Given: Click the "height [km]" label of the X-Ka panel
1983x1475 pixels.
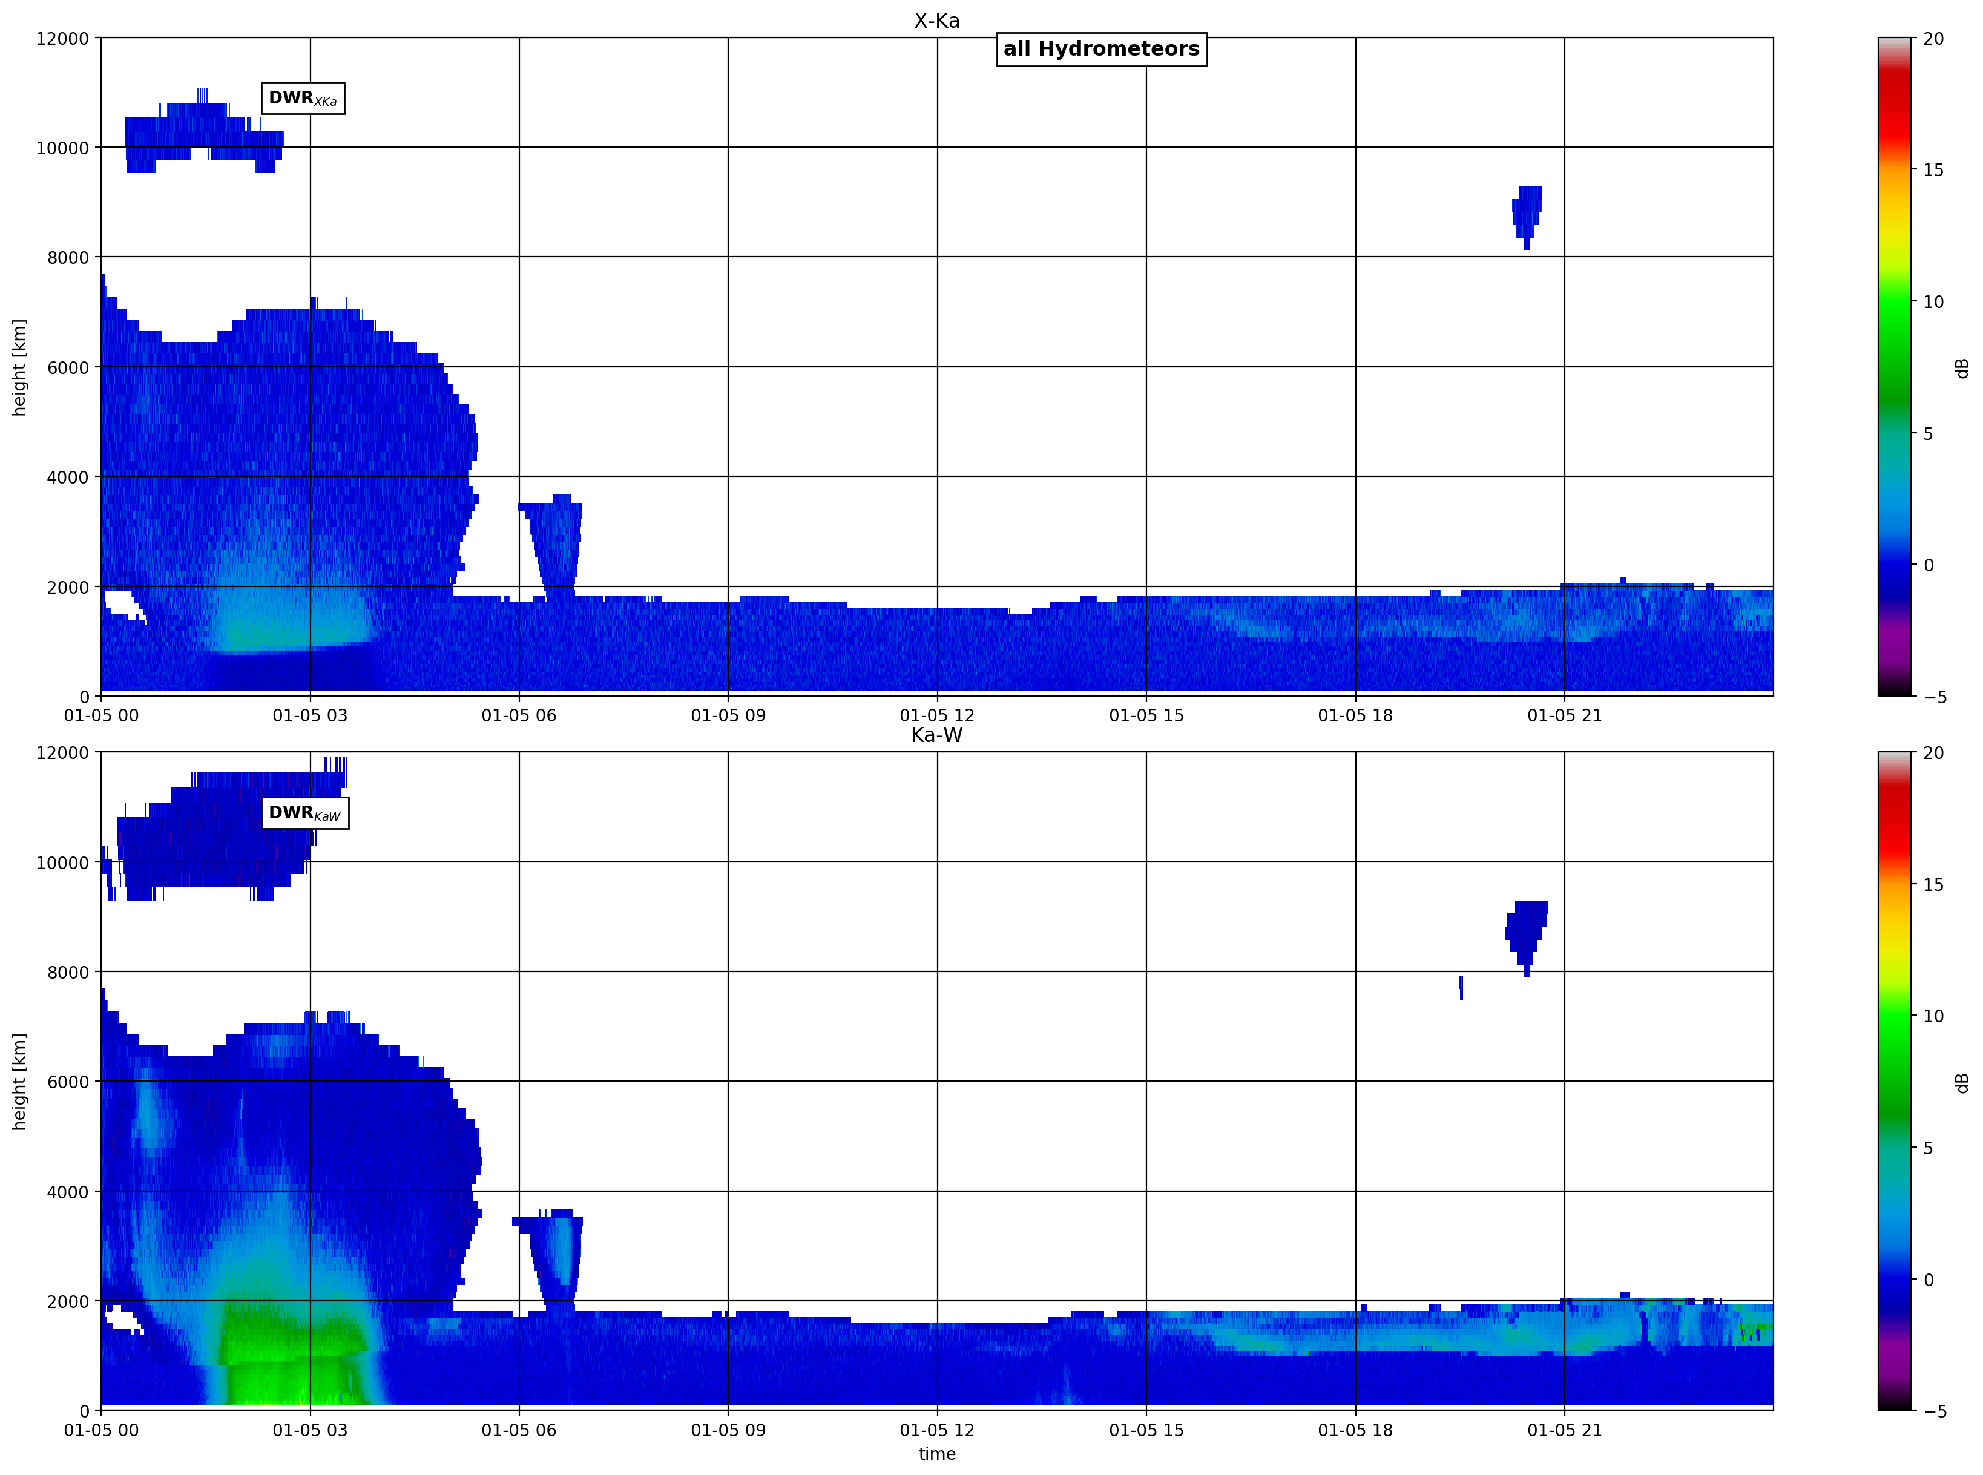Looking at the screenshot, I should coord(19,367).
